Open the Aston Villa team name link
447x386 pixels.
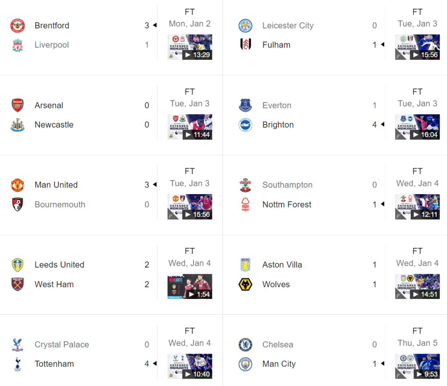click(282, 265)
